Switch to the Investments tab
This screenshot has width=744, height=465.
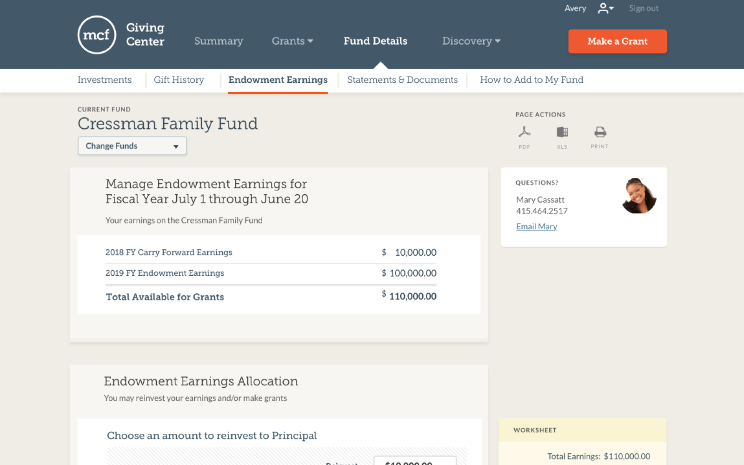[105, 80]
